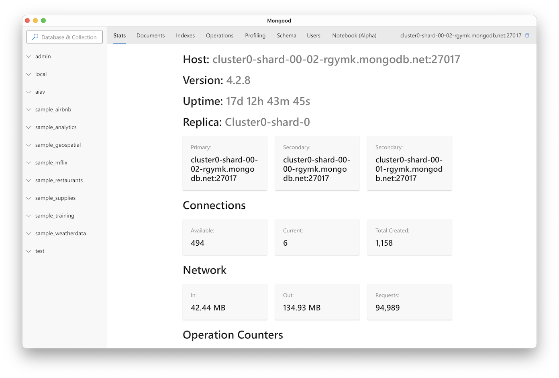Screen dimensions: 559x378
Task: Click the Uptime 17d 12h 43m 45s value
Action: coord(268,101)
